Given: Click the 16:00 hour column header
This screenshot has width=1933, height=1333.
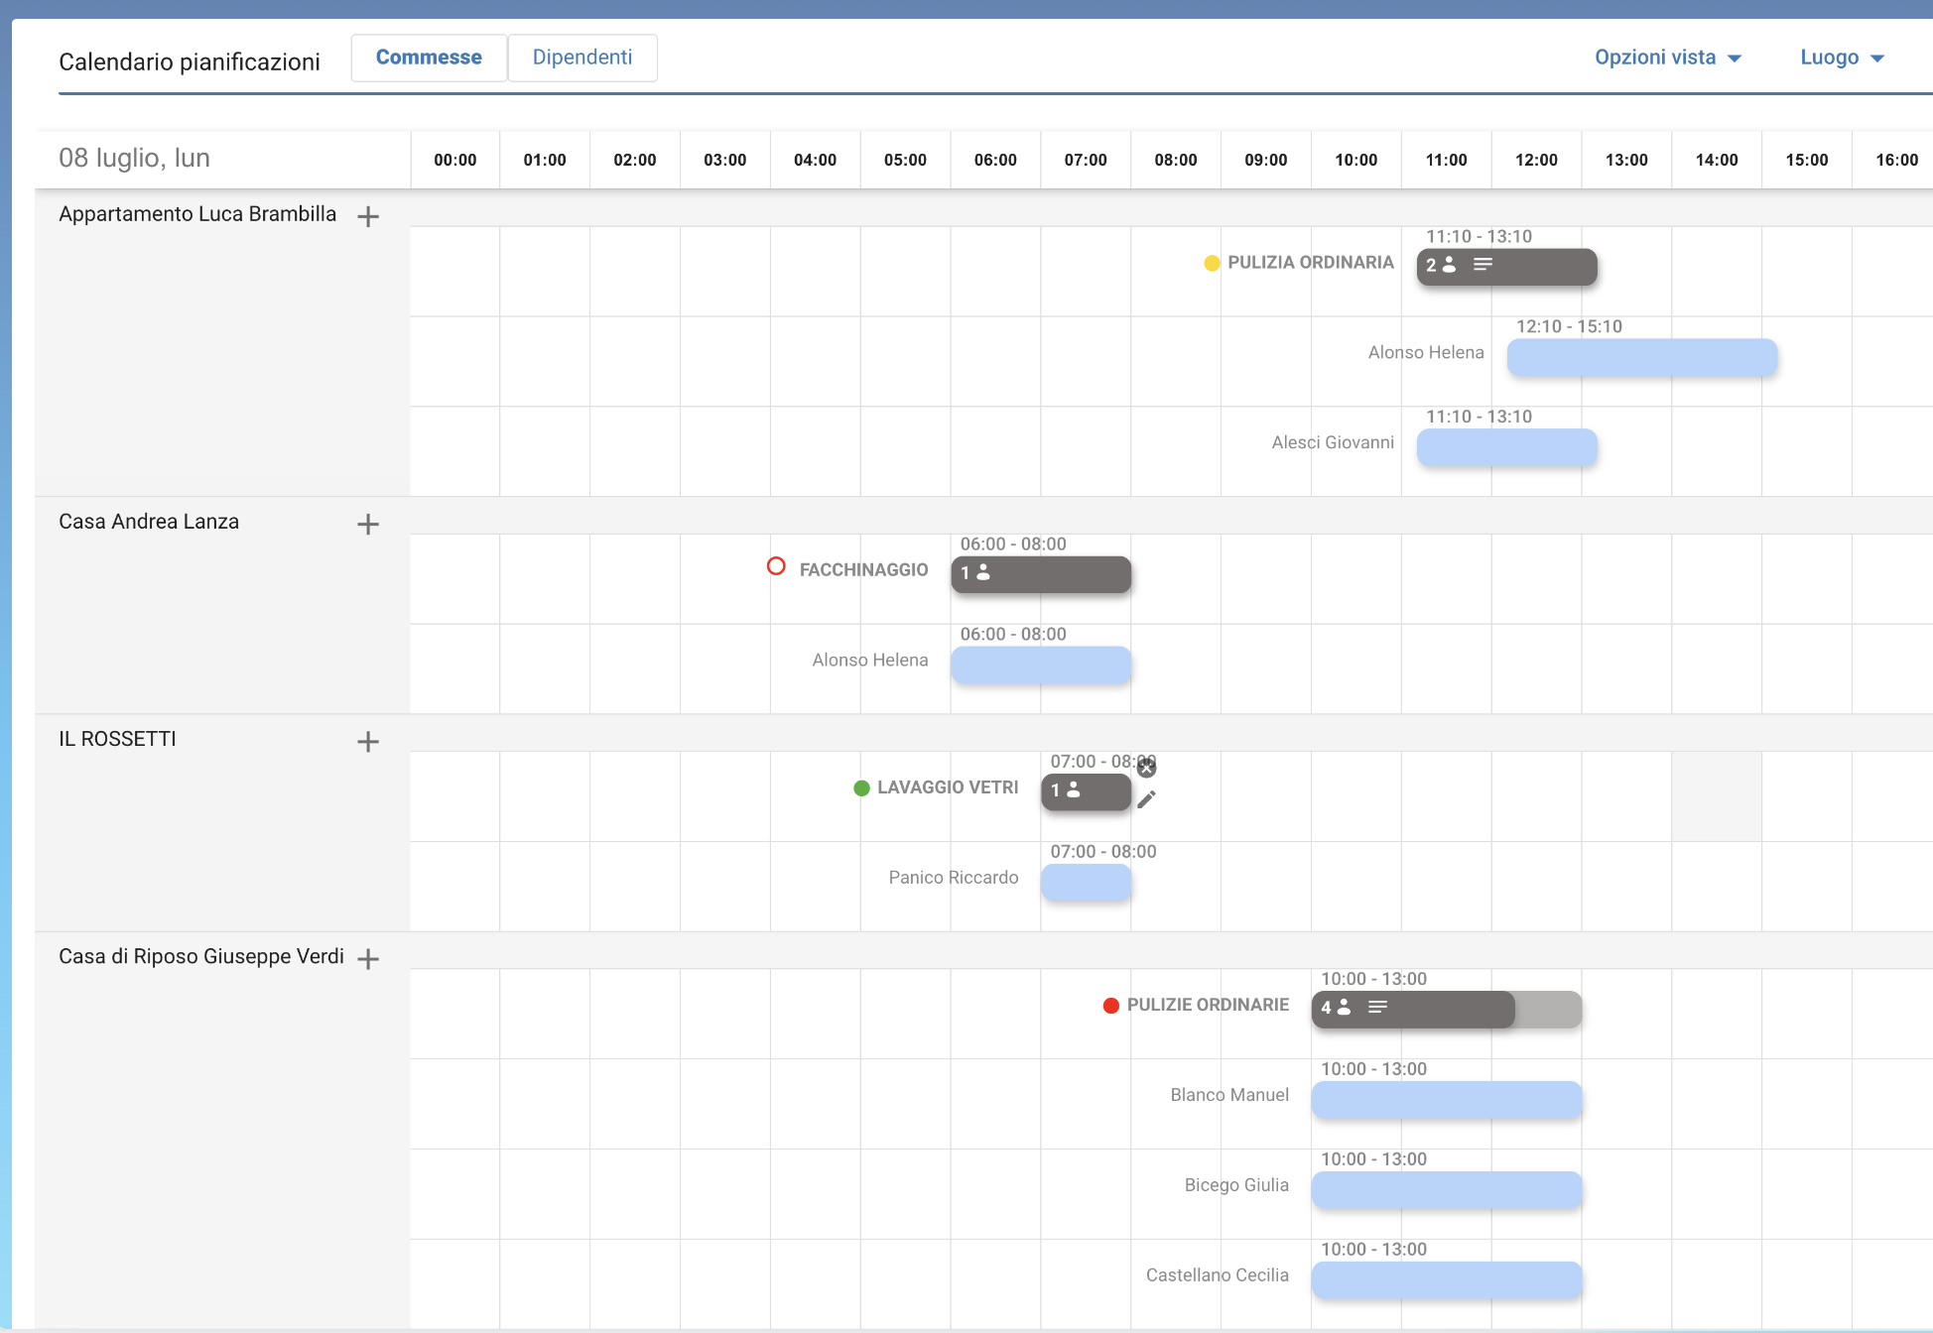Looking at the screenshot, I should point(1896,161).
